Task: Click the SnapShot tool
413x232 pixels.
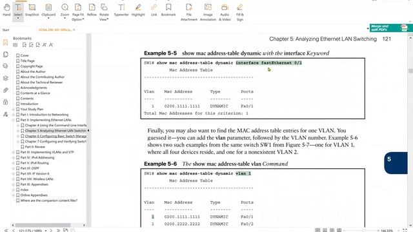Action: (x=32, y=10)
